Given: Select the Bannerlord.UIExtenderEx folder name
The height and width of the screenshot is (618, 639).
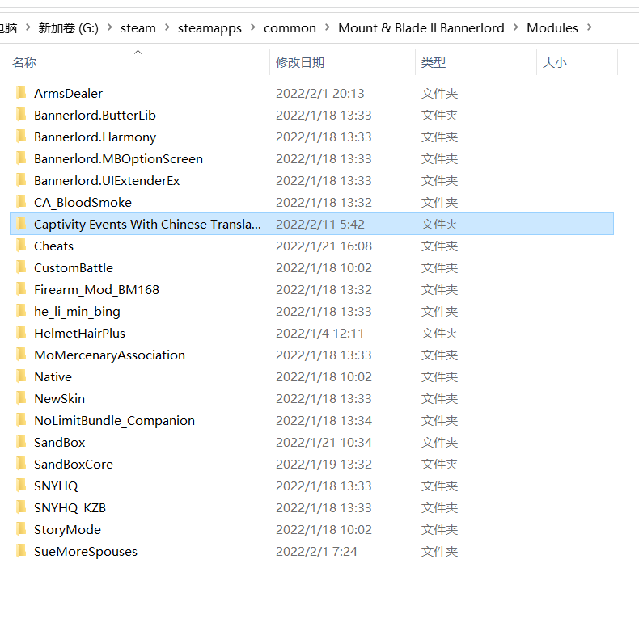Looking at the screenshot, I should click(107, 181).
